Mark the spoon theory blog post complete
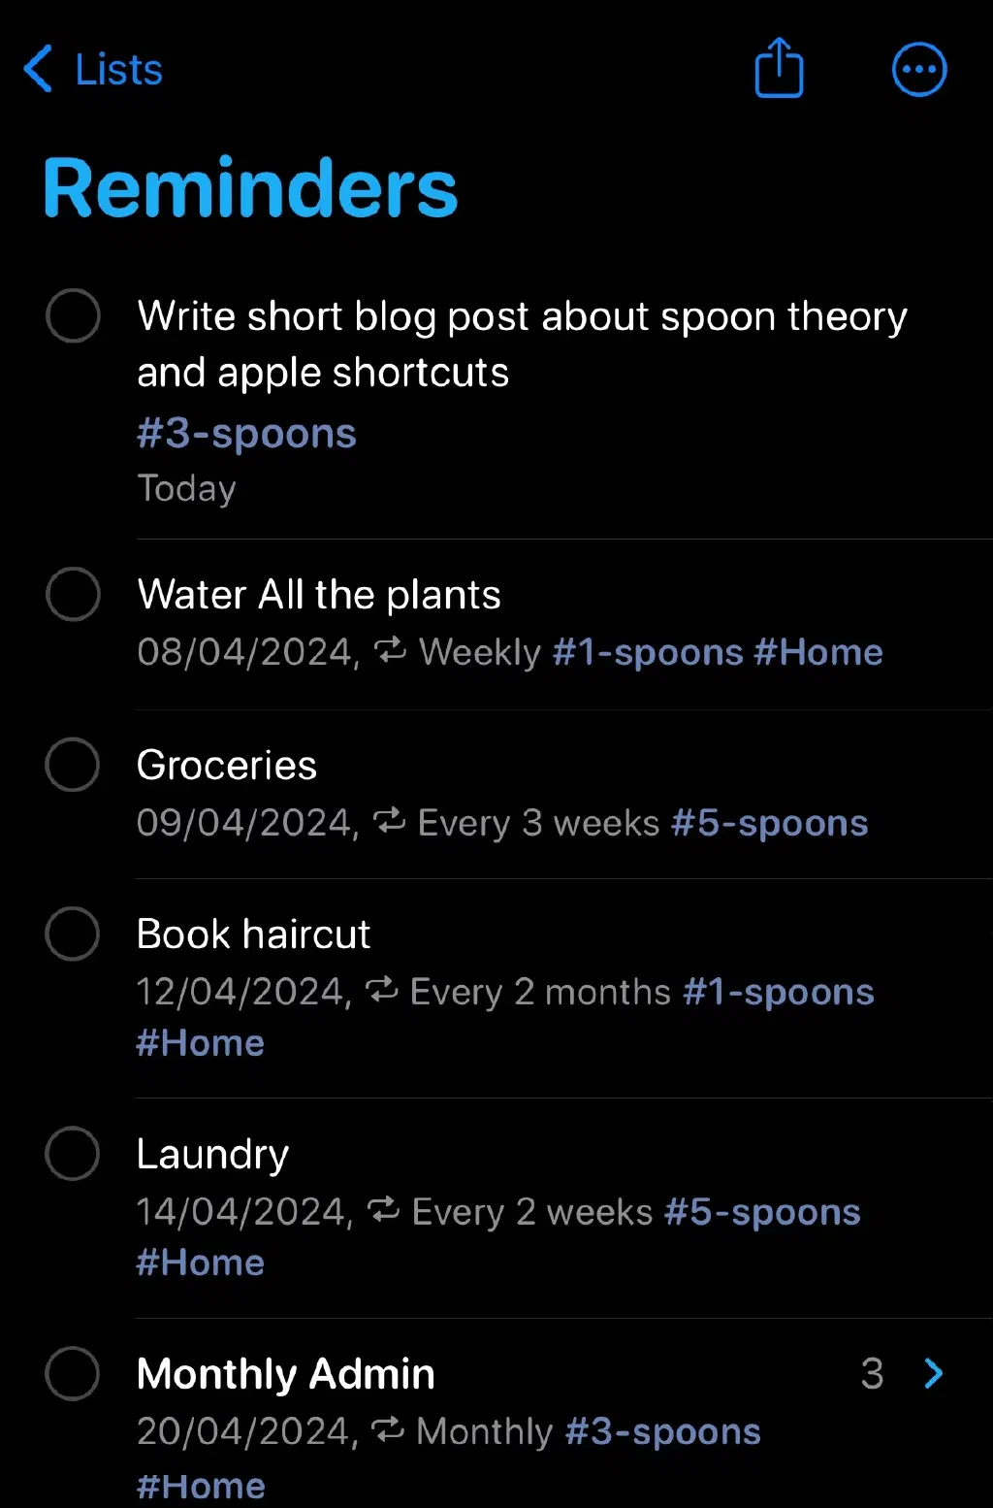This screenshot has height=1508, width=993. (x=74, y=315)
